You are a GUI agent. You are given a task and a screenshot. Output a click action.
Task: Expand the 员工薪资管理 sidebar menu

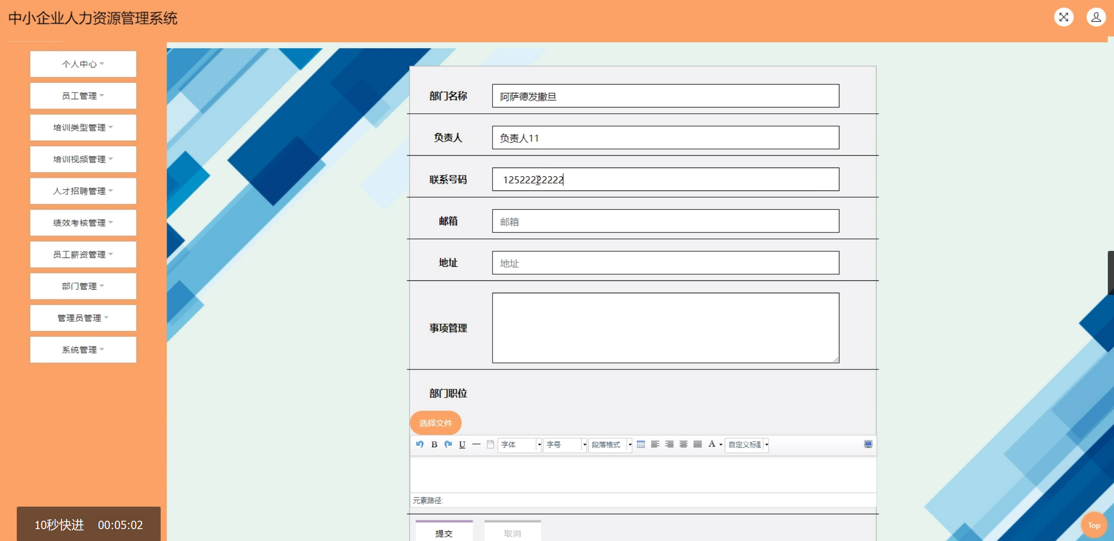pos(83,254)
